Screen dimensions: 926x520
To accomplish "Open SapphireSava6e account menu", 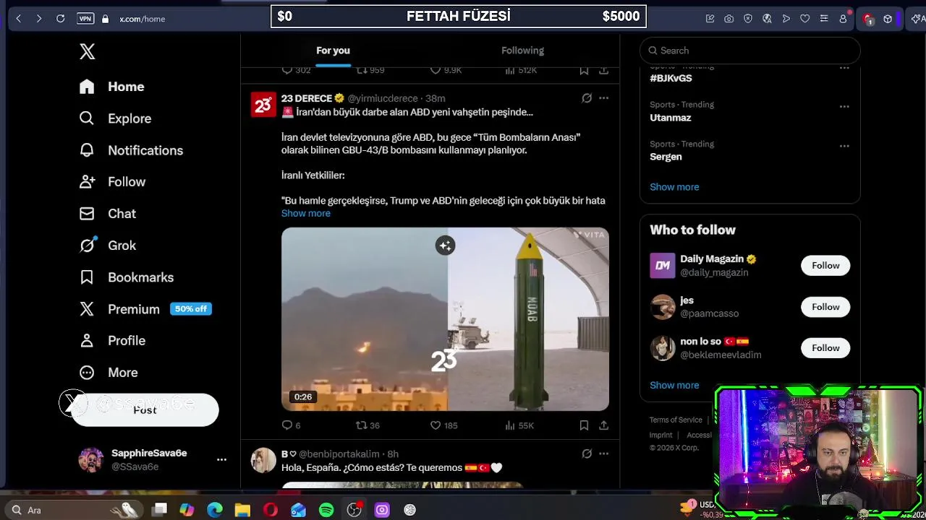I will click(152, 460).
